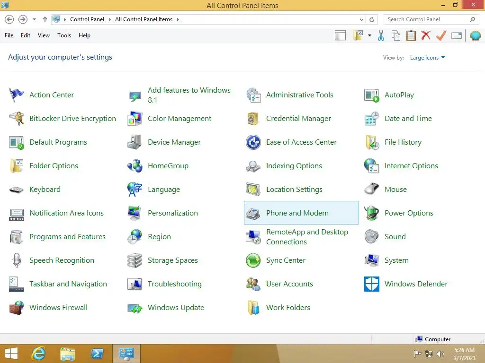Viewport: 485px width, 363px height.
Task: Click the Copy toolbar icon
Action: [396, 35]
